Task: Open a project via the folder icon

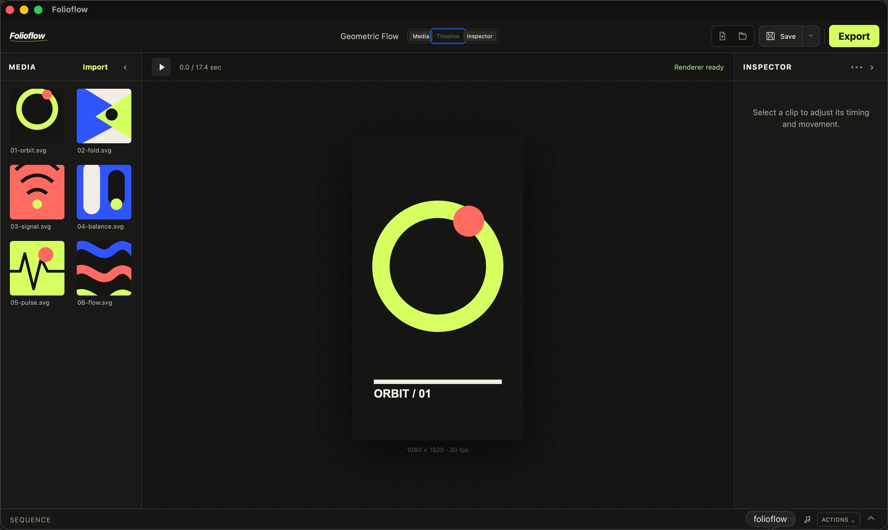Action: pyautogui.click(x=742, y=36)
